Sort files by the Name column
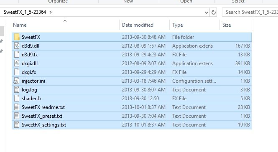Image resolution: width=278 pixels, height=152 pixels. pyautogui.click(x=20, y=25)
